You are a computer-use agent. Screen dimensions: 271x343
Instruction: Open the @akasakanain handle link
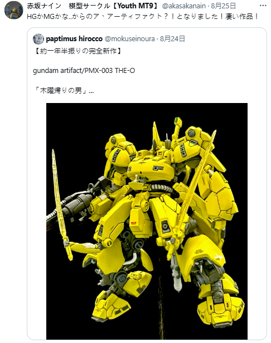(x=183, y=6)
